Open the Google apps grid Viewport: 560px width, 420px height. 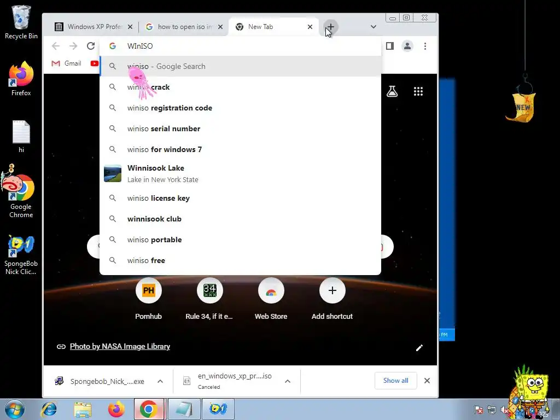pos(418,91)
